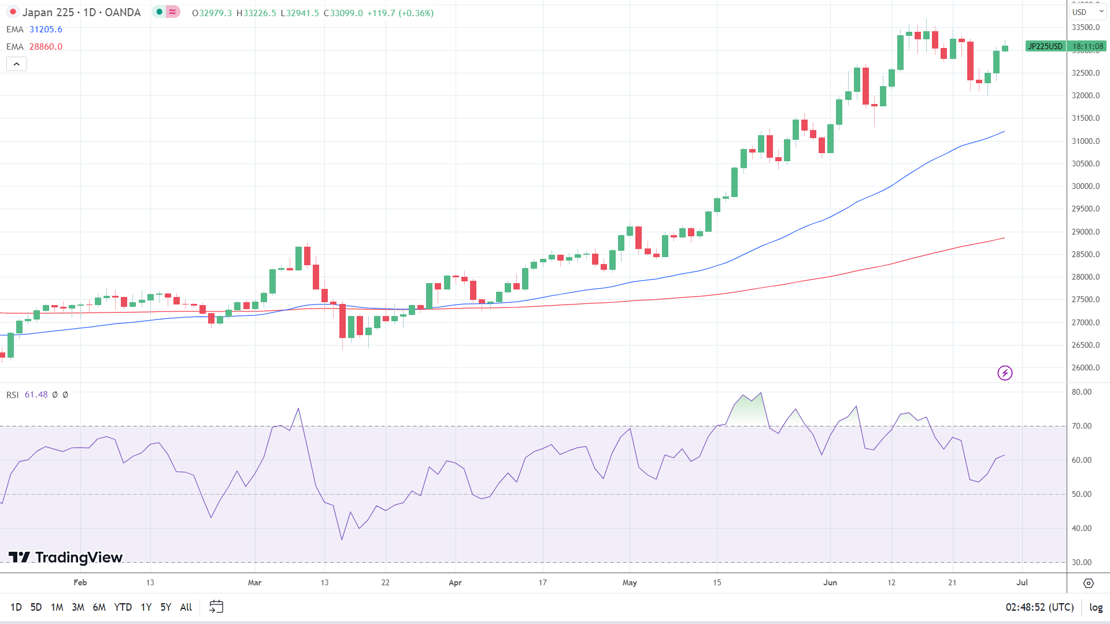The image size is (1110, 624).
Task: Click the Mar date axis label
Action: [254, 582]
